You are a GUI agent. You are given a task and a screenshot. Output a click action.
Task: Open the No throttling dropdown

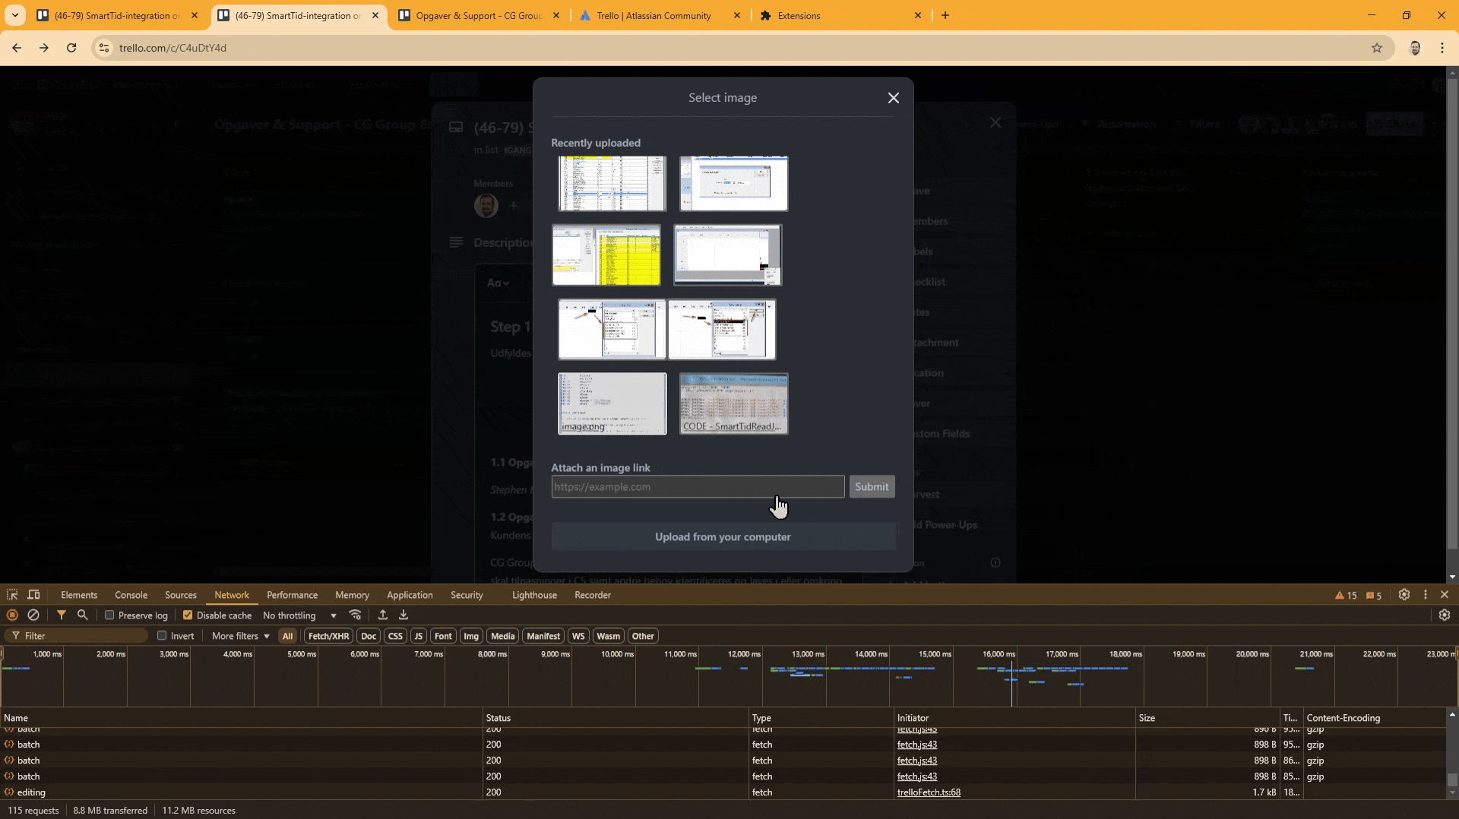pyautogui.click(x=299, y=615)
